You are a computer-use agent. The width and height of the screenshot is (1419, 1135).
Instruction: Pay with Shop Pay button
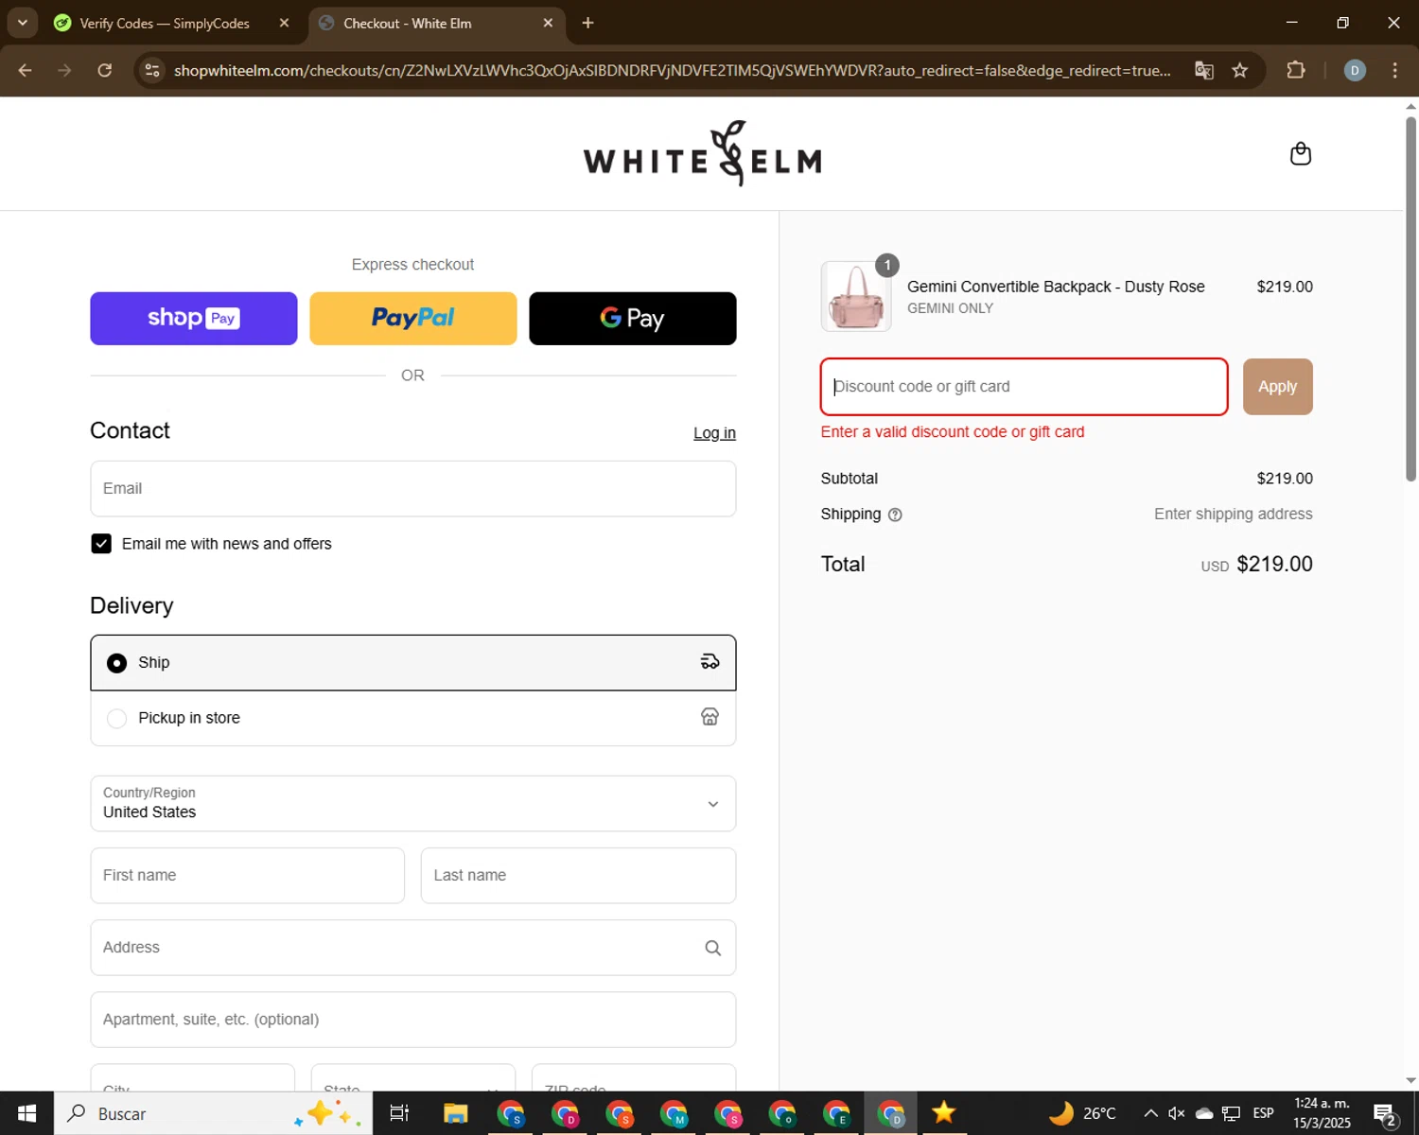click(x=194, y=319)
